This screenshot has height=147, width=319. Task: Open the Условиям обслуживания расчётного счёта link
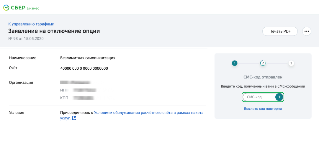tap(148, 113)
